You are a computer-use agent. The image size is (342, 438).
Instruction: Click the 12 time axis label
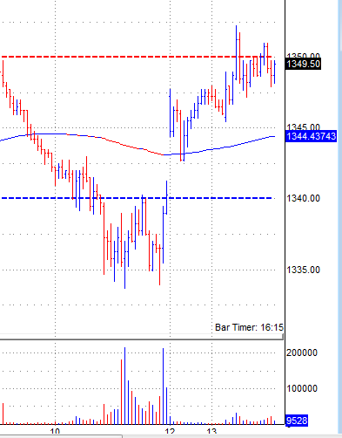171,431
